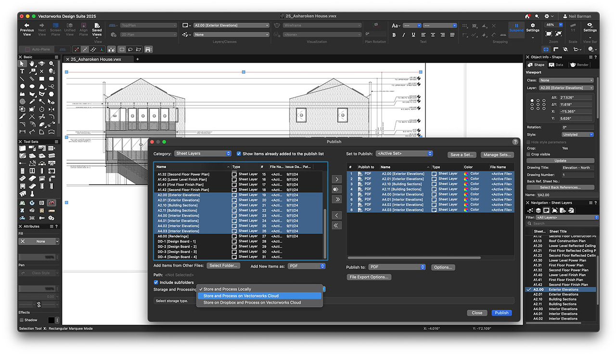Select A2.01 Exterior Elevations in Navigation list

[x=561, y=294]
